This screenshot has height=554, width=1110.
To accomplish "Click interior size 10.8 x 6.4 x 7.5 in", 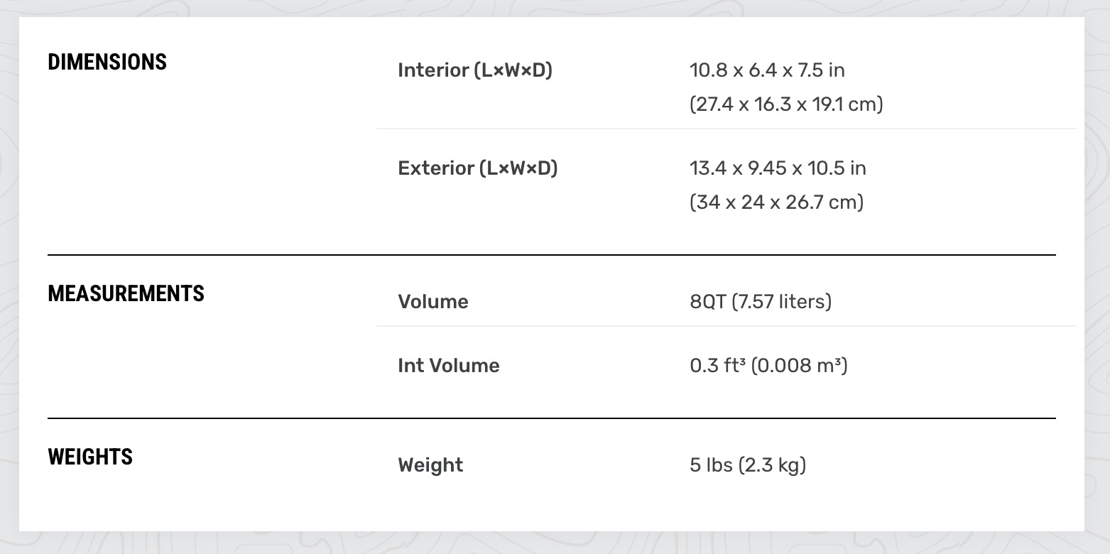I will point(767,70).
